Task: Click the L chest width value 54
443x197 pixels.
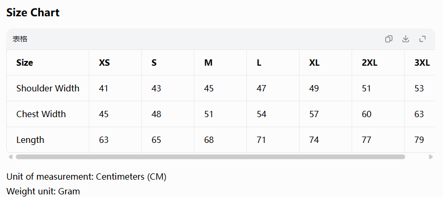Action: click(x=261, y=114)
